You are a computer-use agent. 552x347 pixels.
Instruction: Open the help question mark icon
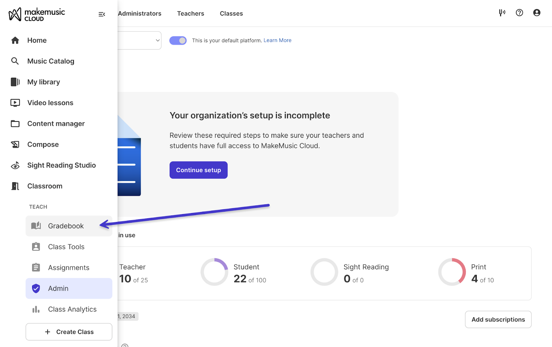point(519,13)
